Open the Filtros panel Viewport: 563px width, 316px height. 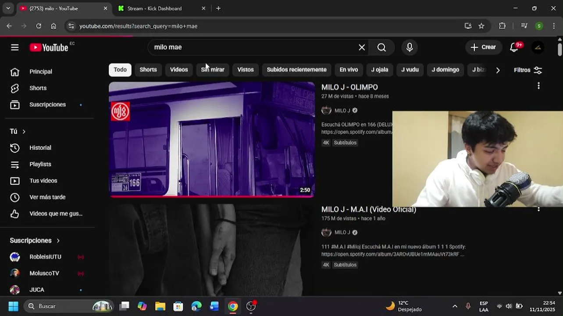[x=528, y=70]
